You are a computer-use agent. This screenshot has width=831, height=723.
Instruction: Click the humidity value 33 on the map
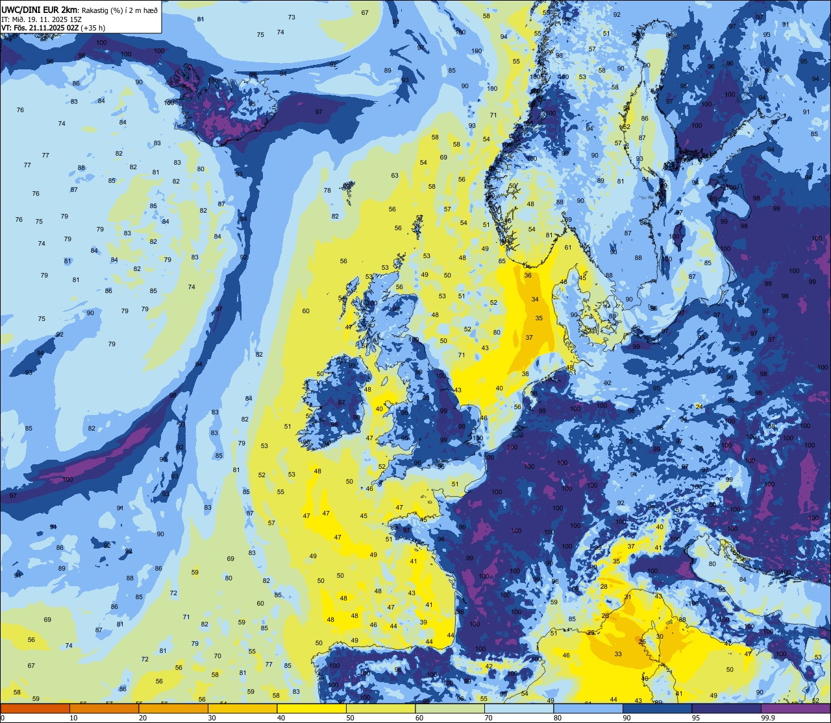(618, 654)
